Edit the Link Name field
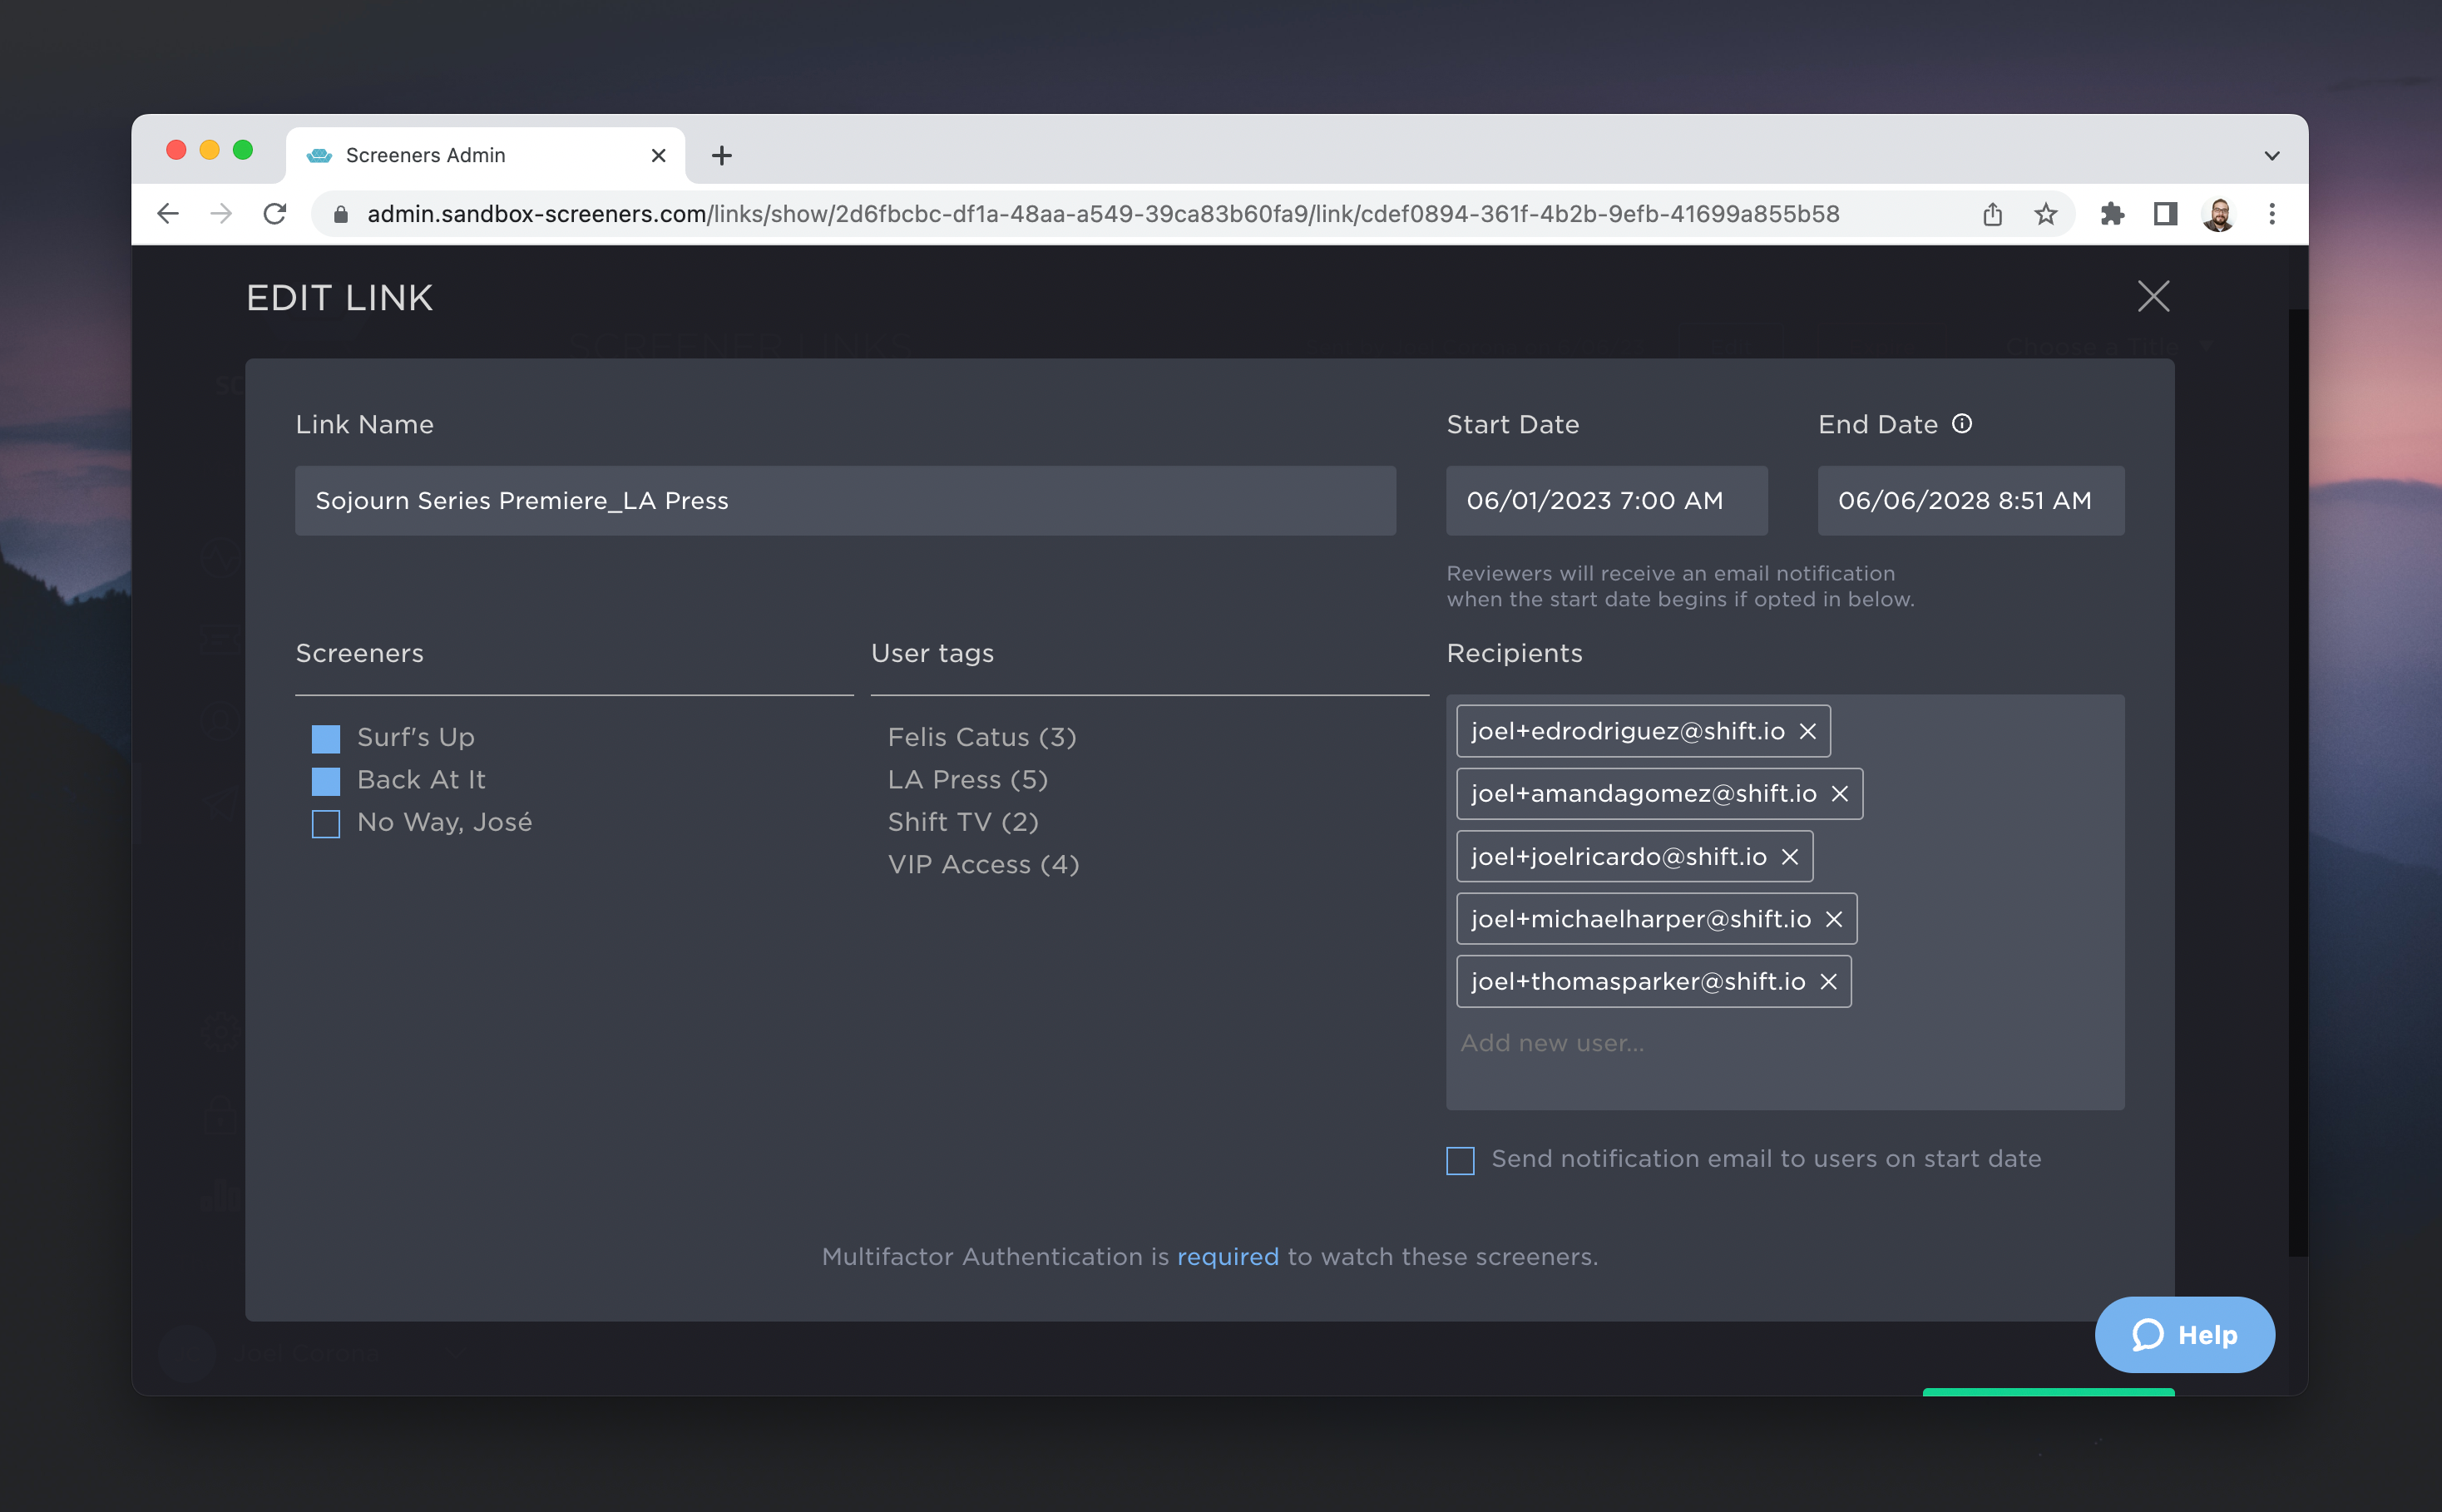 [x=845, y=501]
